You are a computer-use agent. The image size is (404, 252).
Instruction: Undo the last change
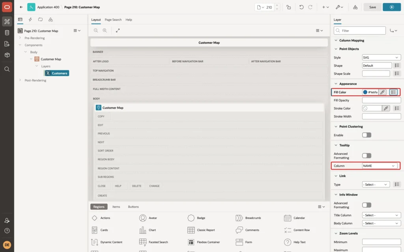click(x=301, y=7)
